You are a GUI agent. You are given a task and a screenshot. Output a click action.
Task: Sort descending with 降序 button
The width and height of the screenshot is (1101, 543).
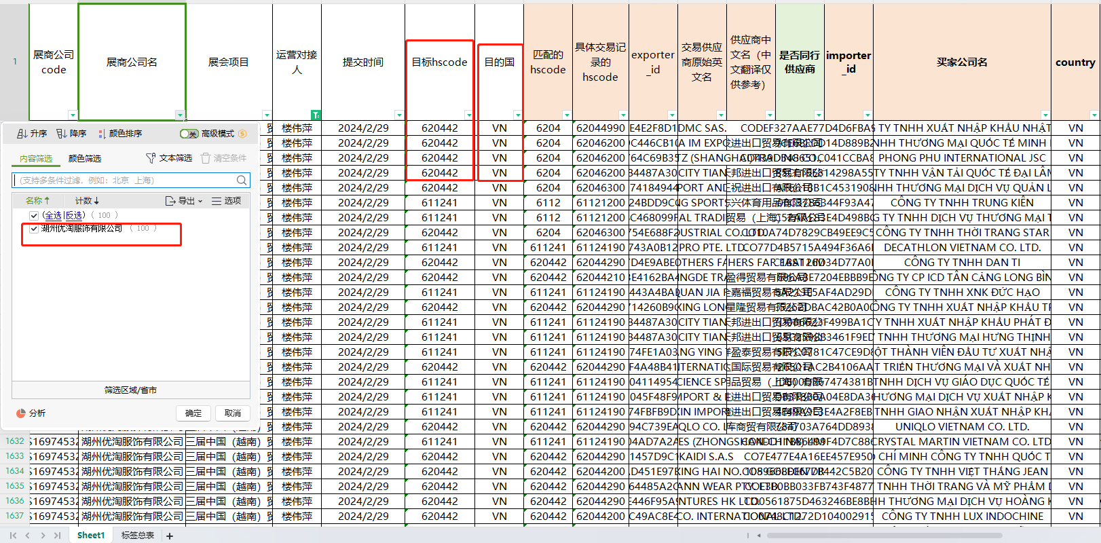pos(71,134)
